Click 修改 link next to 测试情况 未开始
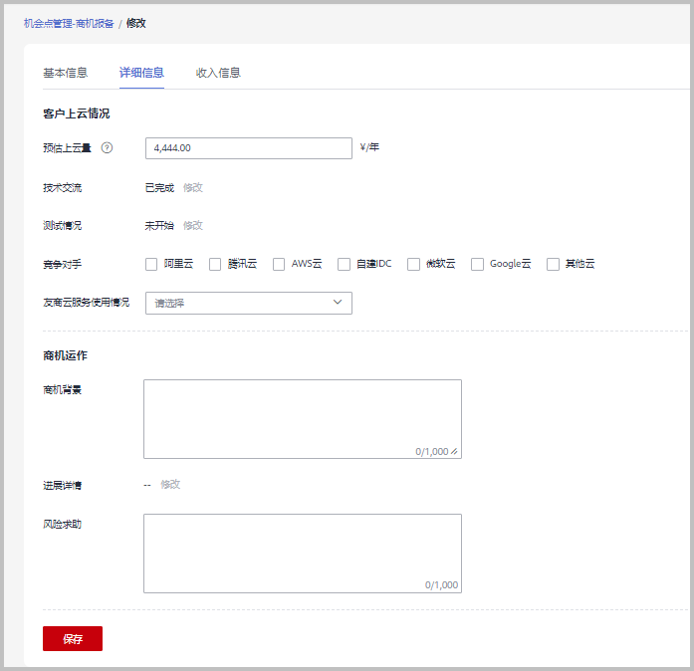 (x=193, y=226)
